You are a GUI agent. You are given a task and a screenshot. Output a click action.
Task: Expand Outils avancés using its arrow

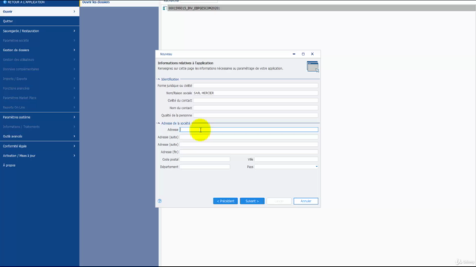[74, 136]
